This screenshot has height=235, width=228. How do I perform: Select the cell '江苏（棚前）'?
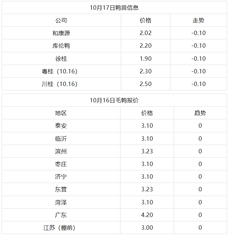tap(59, 228)
